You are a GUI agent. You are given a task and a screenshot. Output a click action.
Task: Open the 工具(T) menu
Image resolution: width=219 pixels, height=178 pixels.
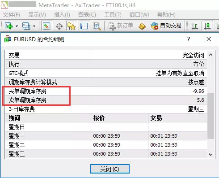113,15
